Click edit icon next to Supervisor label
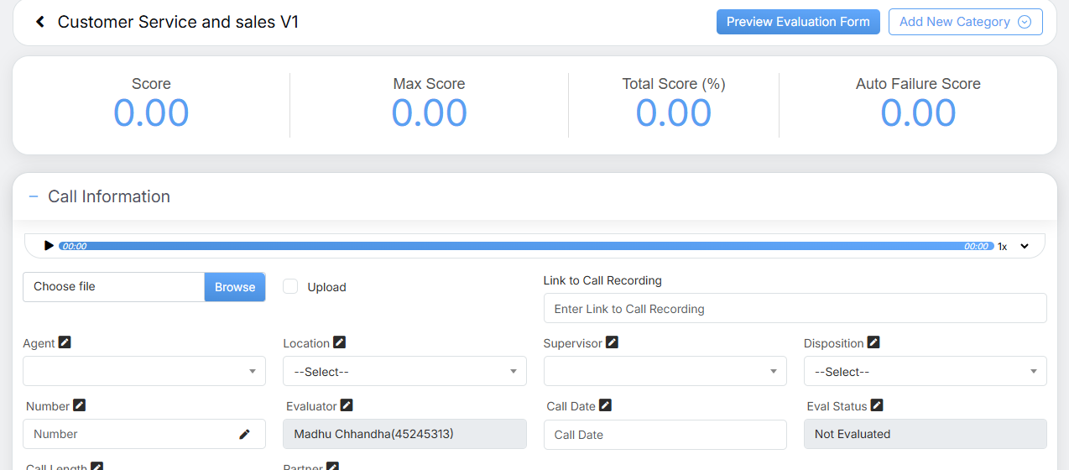Image resolution: width=1069 pixels, height=470 pixels. coord(612,342)
